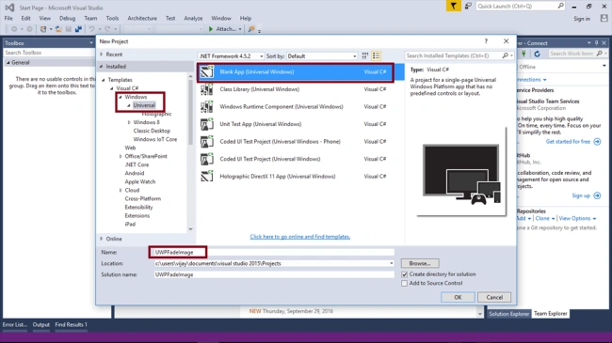The image size is (612, 343).
Task: Click the feedback icon beside Quick Launch
Action: [468, 7]
